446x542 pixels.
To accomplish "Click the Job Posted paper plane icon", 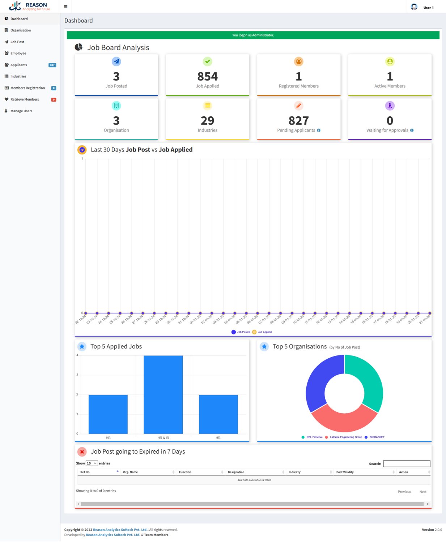I will 116,62.
